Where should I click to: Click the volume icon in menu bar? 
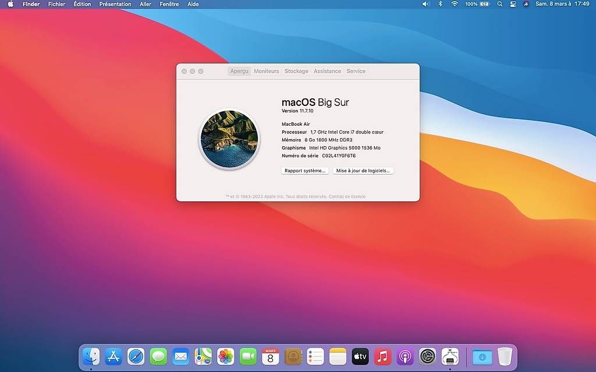tap(425, 4)
